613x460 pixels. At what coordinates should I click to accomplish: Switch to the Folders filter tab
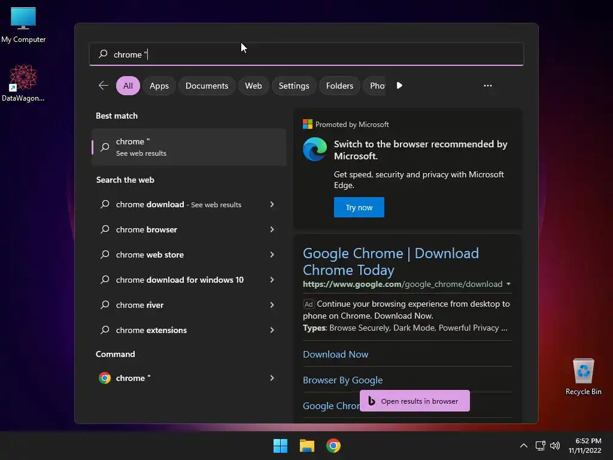coord(339,86)
